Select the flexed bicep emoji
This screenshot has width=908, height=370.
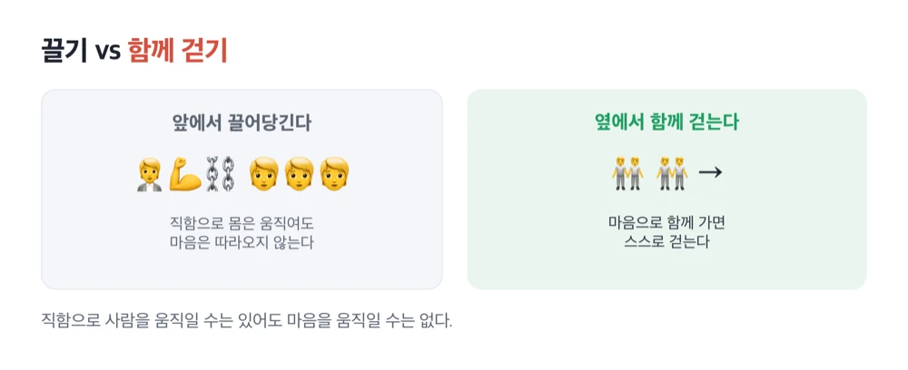[x=184, y=175]
